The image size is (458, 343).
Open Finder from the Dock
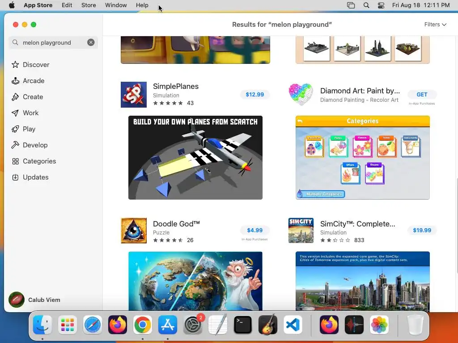(42, 325)
